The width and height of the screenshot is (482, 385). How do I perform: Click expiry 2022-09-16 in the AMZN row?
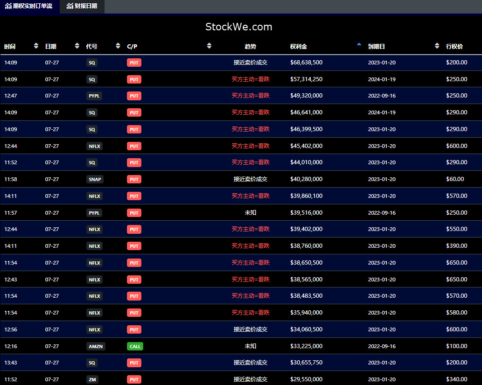(382, 346)
